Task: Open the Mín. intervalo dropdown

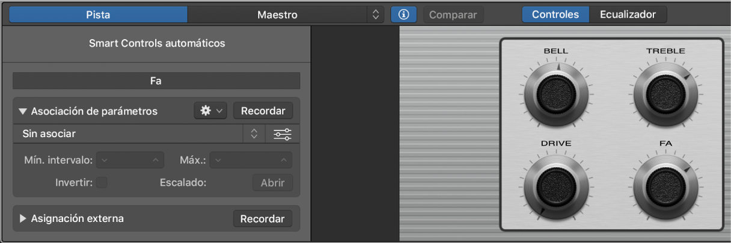Action: (130, 160)
